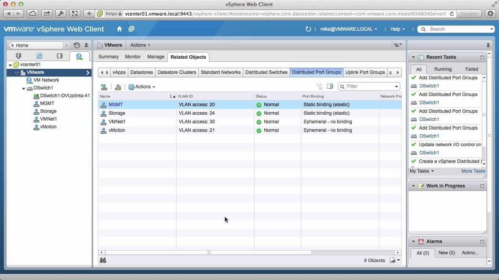The width and height of the screenshot is (499, 280).
Task: Show New alarms tab
Action: (446, 253)
